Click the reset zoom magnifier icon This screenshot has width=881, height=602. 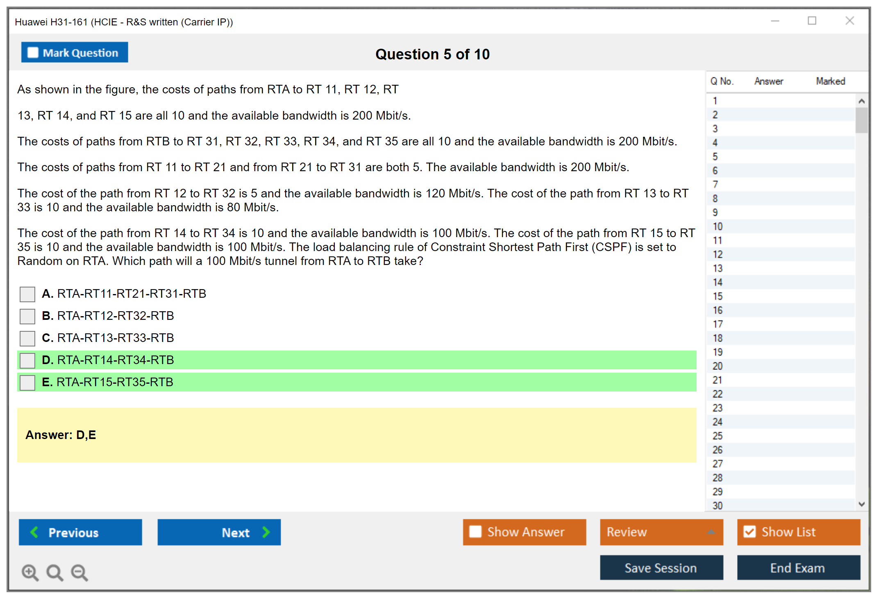(x=54, y=572)
